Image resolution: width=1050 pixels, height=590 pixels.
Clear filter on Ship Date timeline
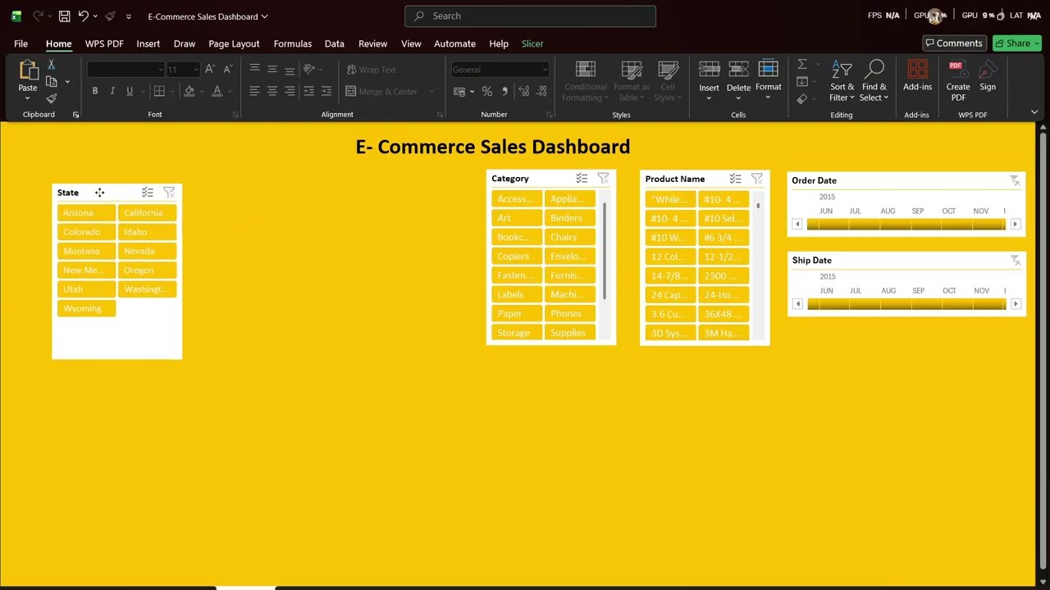pyautogui.click(x=1015, y=260)
